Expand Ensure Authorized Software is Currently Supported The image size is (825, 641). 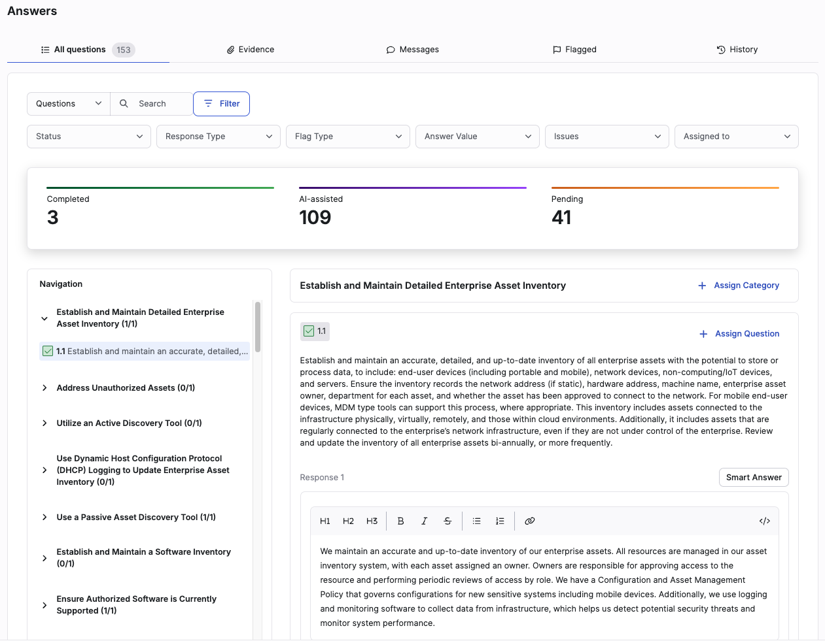[x=44, y=605]
